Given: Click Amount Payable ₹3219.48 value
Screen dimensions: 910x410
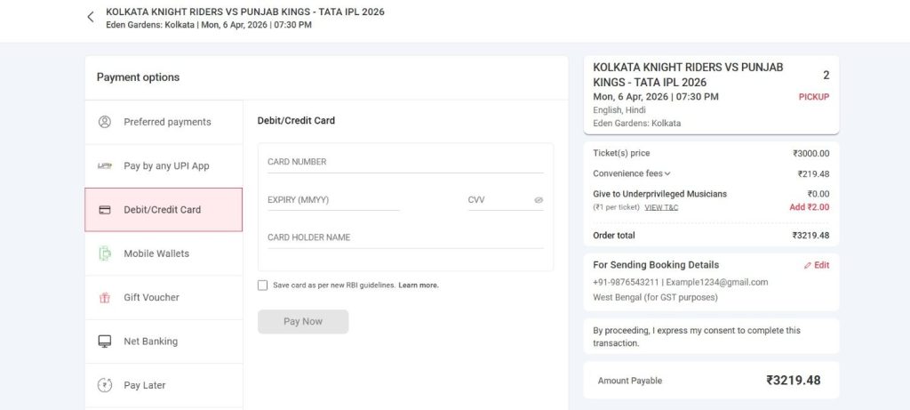Looking at the screenshot, I should click(794, 381).
